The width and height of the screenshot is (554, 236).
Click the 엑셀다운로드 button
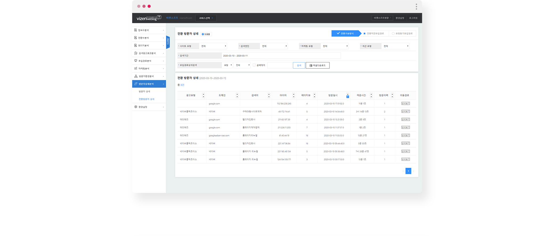pos(318,65)
